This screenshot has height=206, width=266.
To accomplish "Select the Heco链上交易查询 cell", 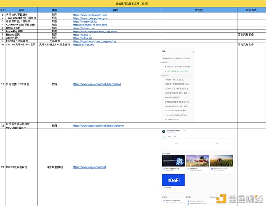I will (x=21, y=41).
